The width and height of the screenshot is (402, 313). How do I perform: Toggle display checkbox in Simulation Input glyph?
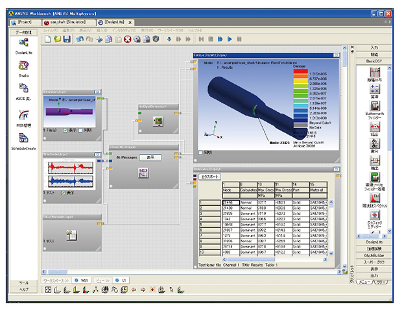pyautogui.click(x=65, y=131)
